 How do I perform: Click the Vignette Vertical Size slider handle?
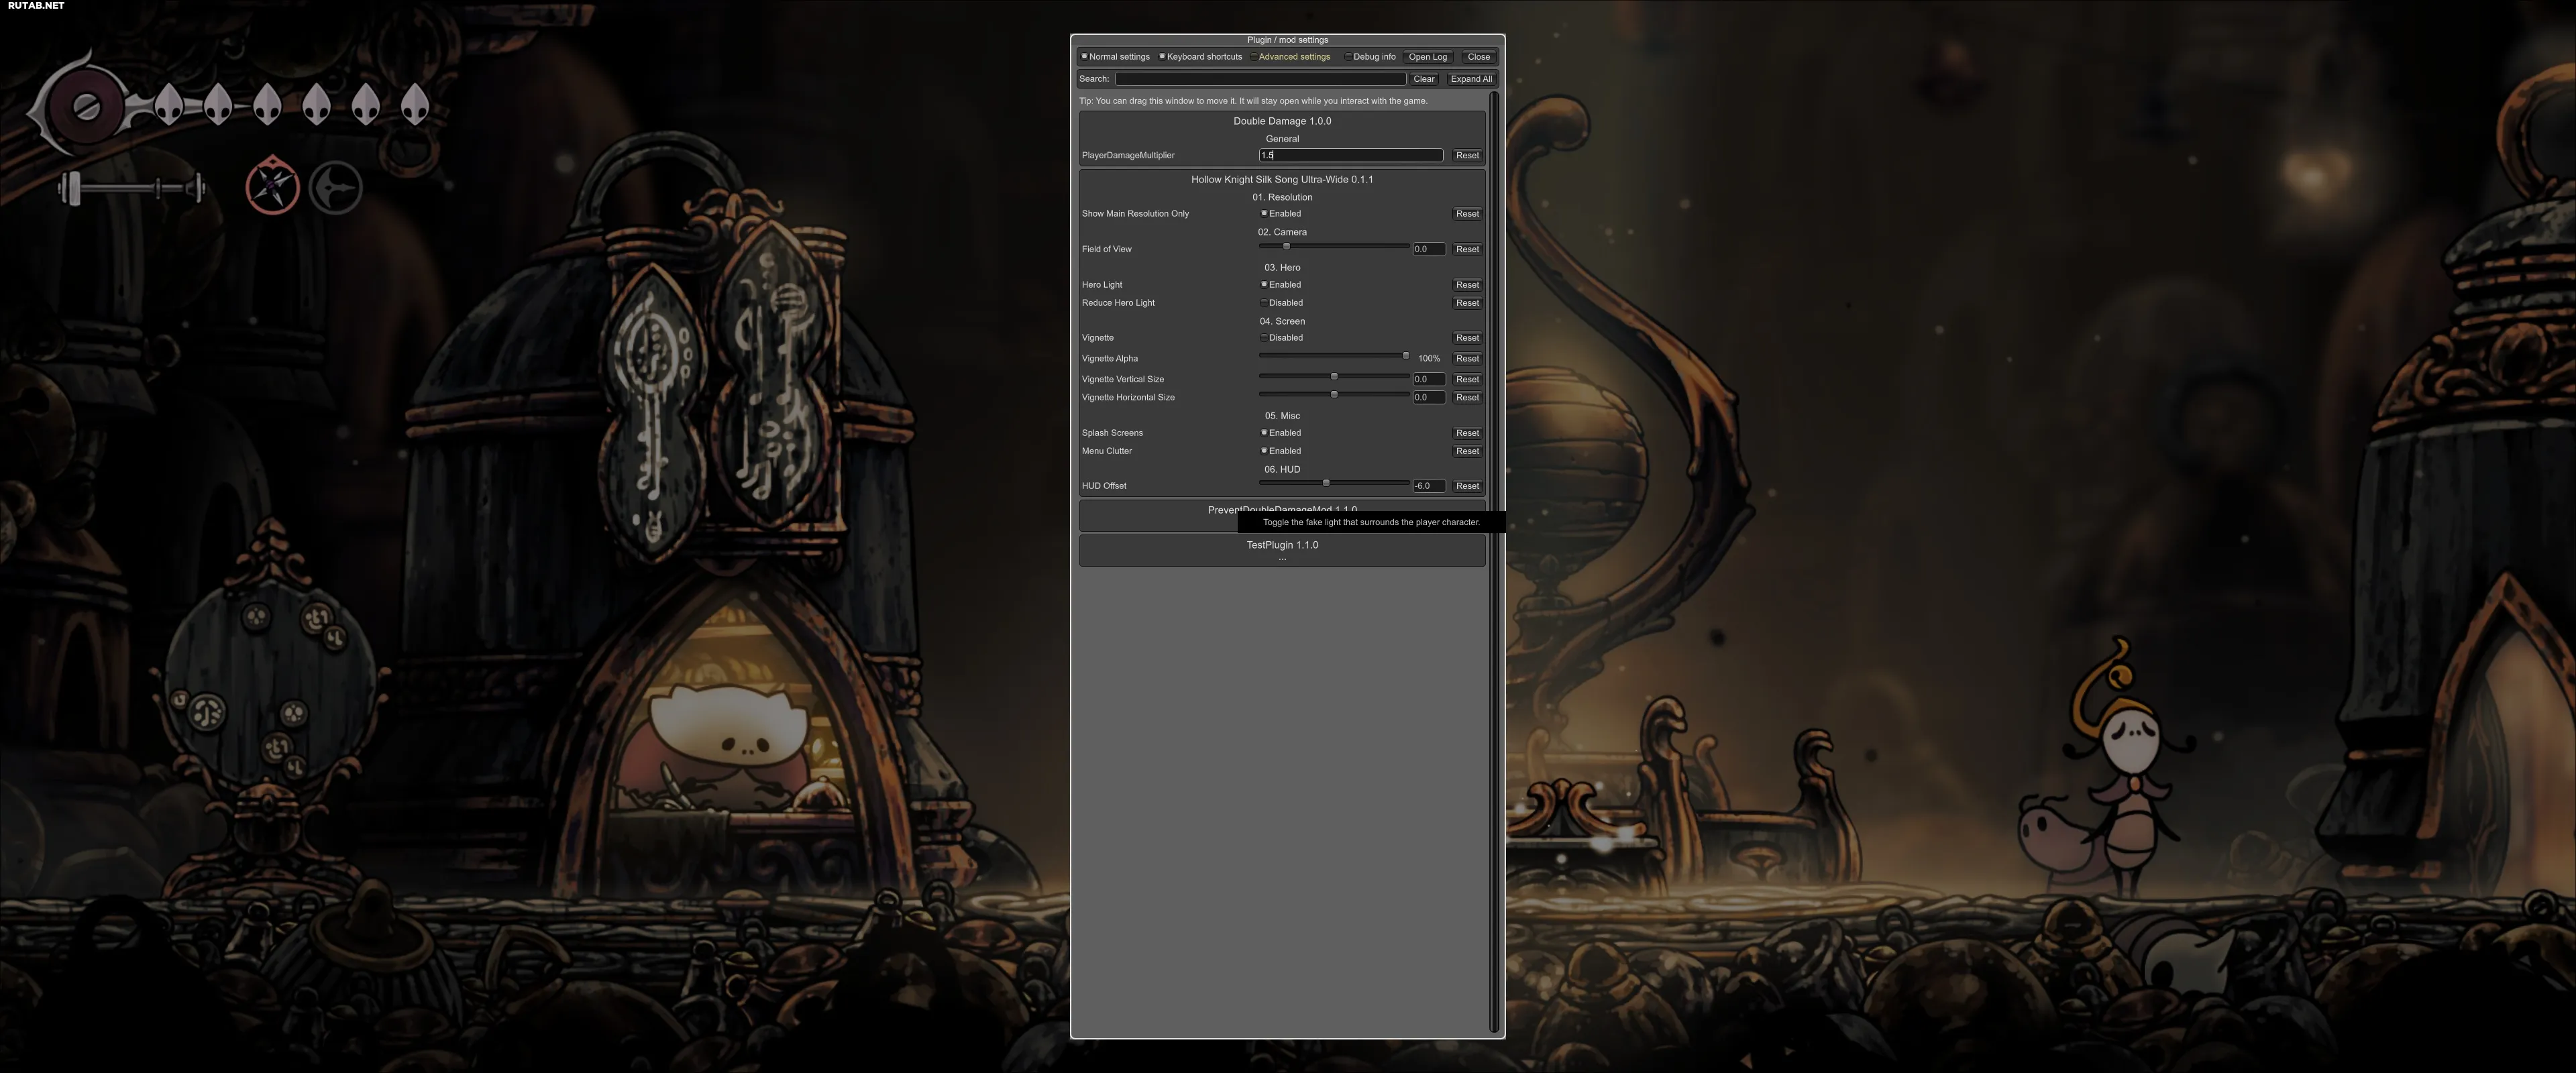1334,376
